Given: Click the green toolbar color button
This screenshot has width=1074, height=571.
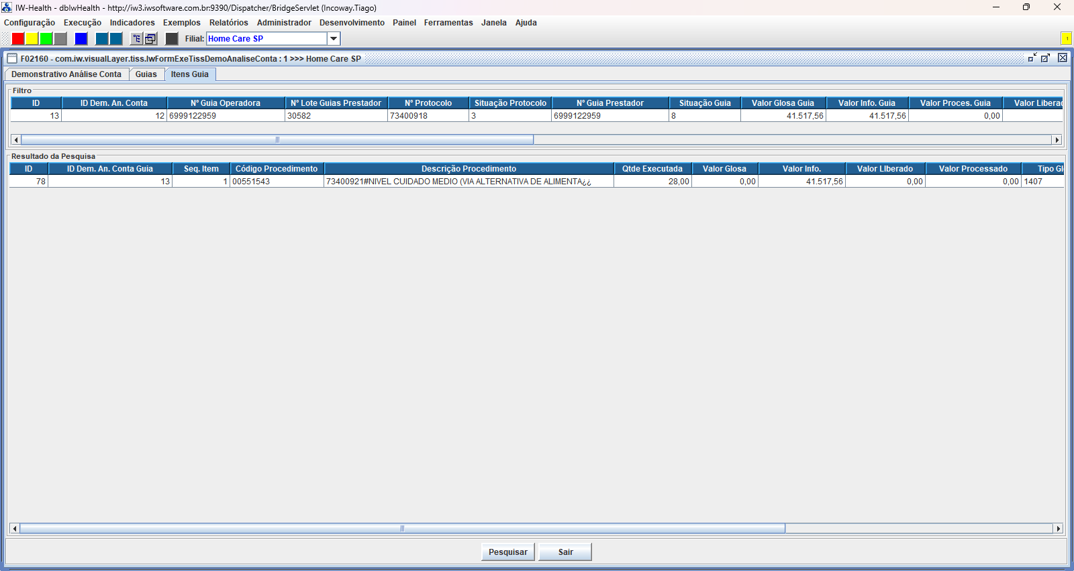Looking at the screenshot, I should point(46,39).
